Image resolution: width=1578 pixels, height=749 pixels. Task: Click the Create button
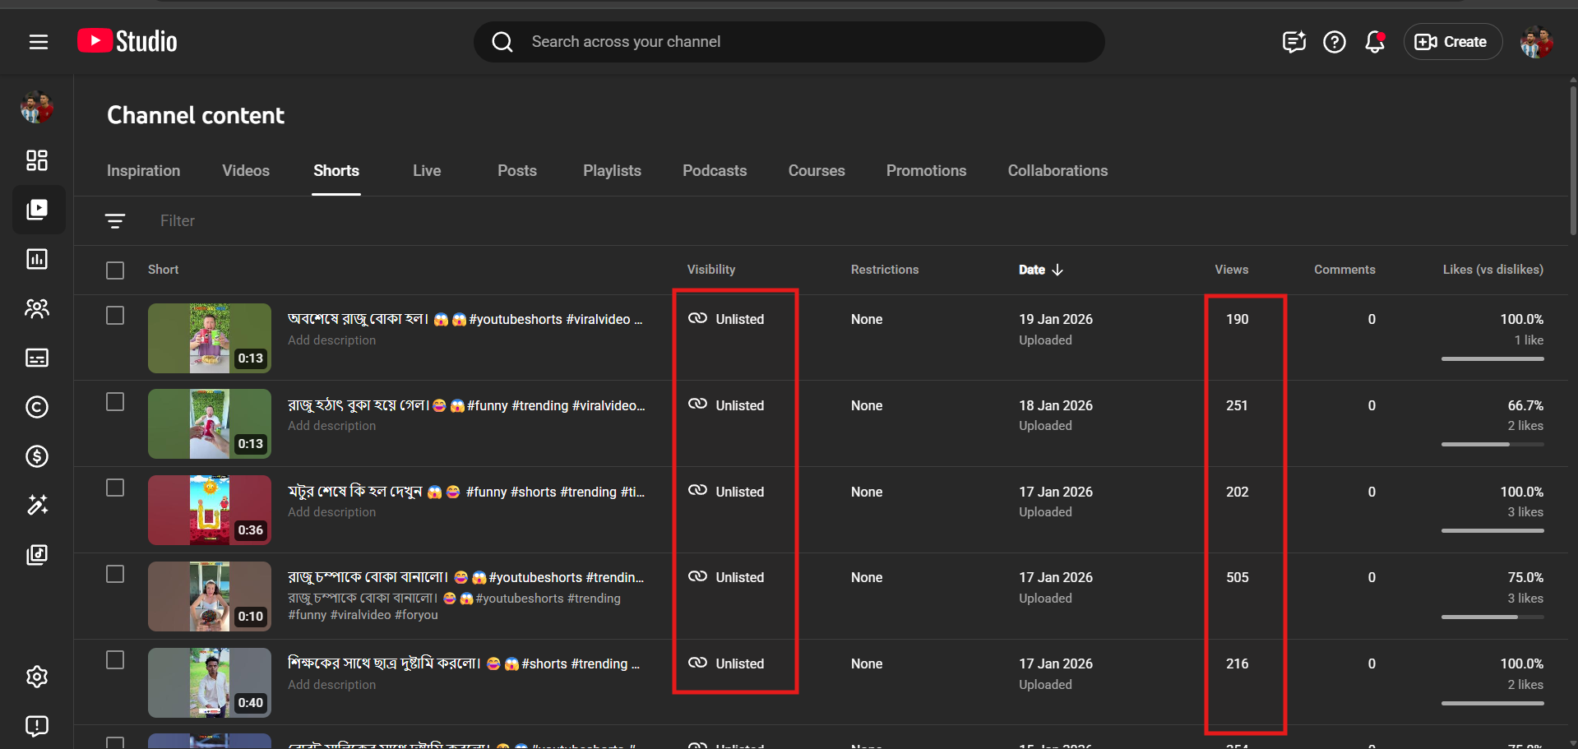coord(1452,42)
